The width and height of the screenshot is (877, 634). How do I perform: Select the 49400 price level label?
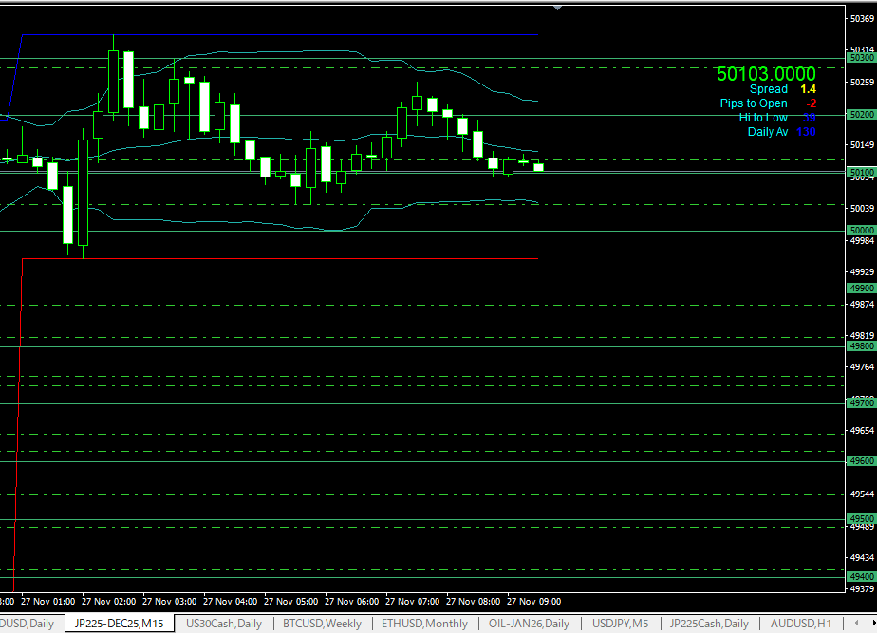(861, 577)
